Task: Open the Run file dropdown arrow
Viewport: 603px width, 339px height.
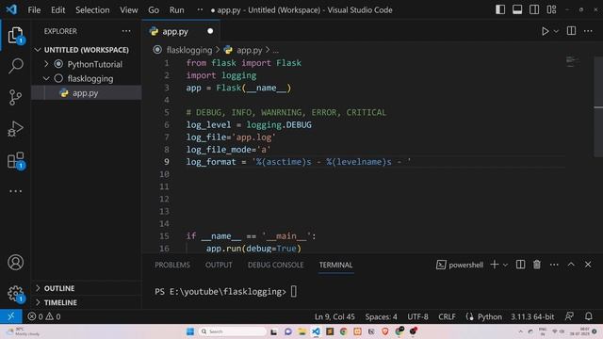Action: tap(556, 31)
